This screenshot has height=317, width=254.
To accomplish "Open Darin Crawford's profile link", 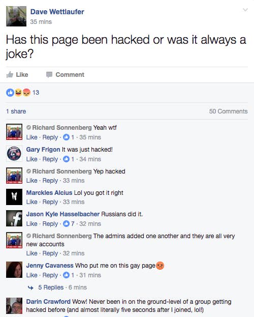I will pos(48,301).
